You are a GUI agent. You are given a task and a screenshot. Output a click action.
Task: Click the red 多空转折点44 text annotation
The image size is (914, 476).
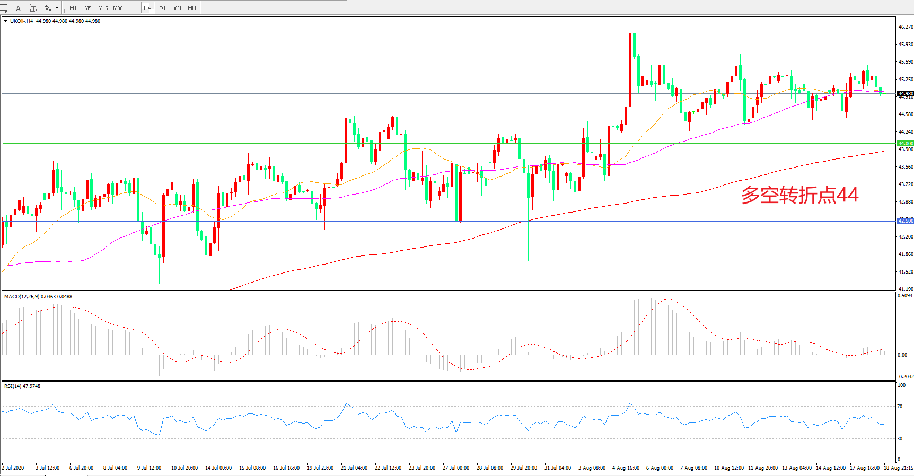coord(799,195)
